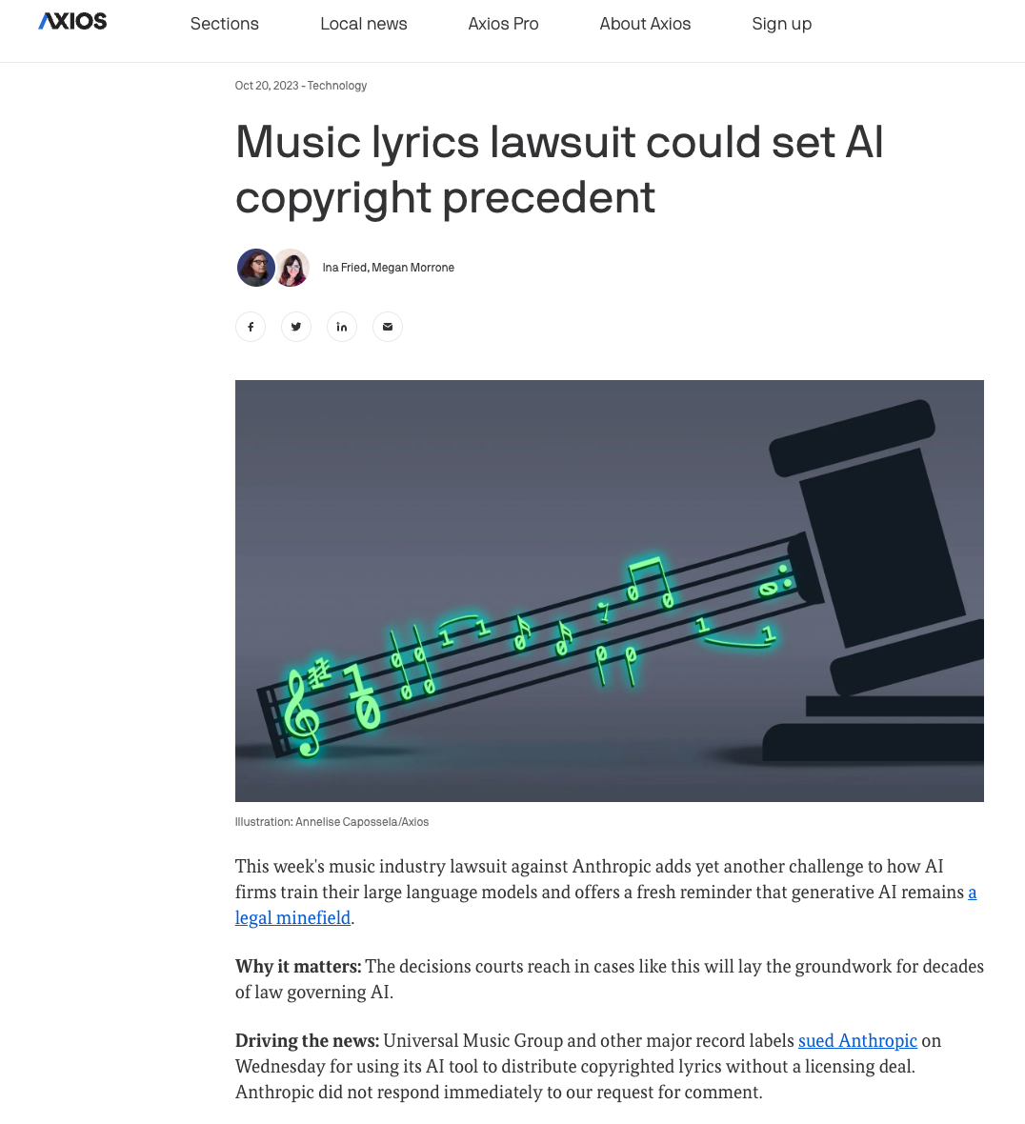Click Megan Morrone's author avatar
This screenshot has height=1124, width=1025.
click(291, 268)
